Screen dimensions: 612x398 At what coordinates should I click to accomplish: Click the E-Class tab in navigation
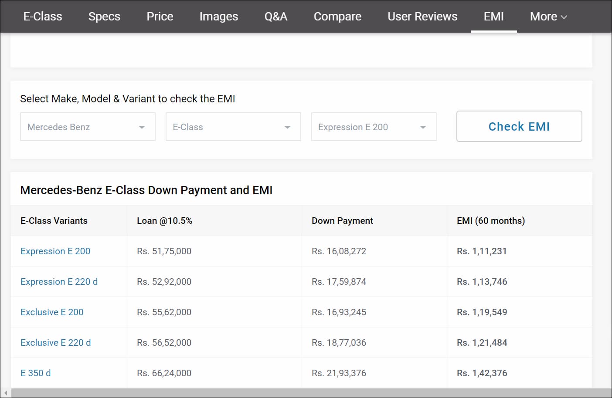(43, 17)
